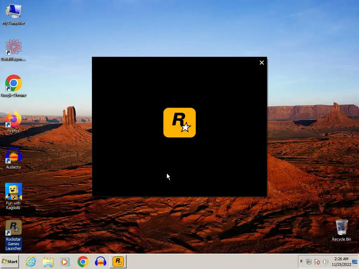The height and width of the screenshot is (269, 359).
Task: Open the Action Center flag icon
Action: point(317,262)
